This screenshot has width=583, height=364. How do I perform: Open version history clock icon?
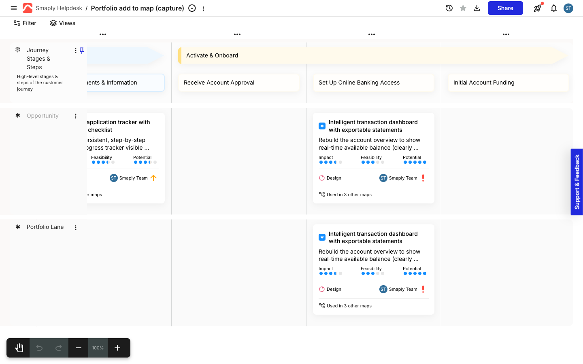(x=449, y=8)
